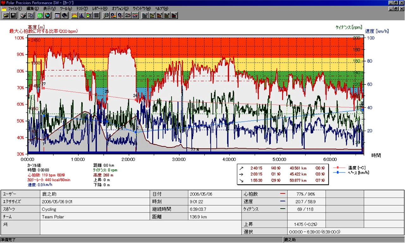Select the blue histogram distribution icon
The width and height of the screenshot is (405, 243).
(82, 15)
